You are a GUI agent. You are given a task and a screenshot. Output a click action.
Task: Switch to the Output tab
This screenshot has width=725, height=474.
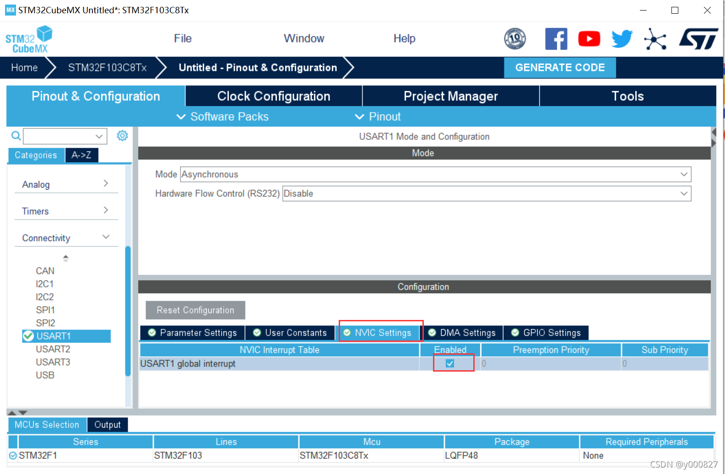(108, 425)
